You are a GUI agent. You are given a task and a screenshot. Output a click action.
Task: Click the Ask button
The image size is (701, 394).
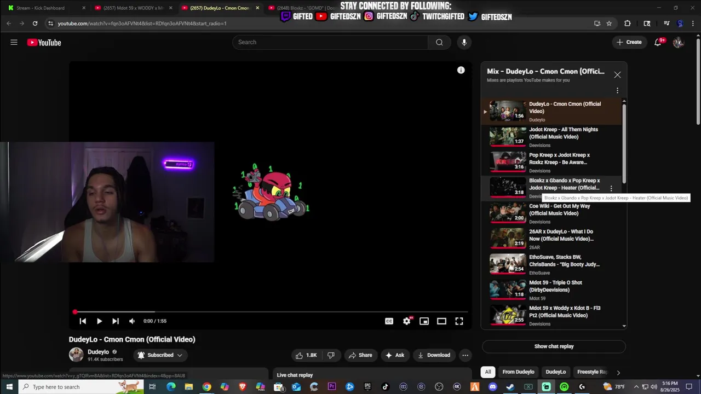click(x=394, y=355)
